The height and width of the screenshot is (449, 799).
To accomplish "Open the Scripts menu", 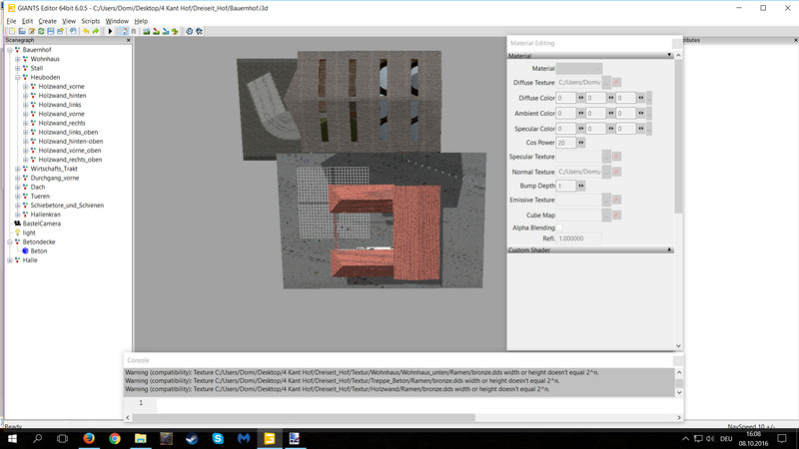I will 90,21.
